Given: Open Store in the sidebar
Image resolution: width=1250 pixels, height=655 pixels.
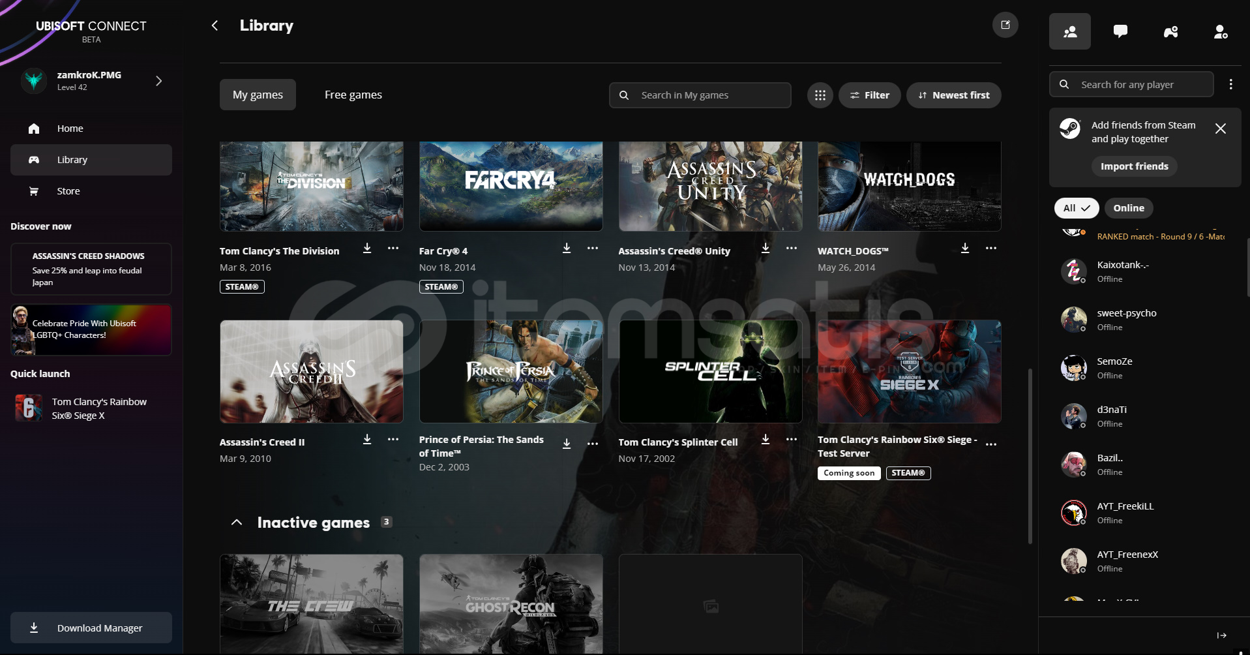Looking at the screenshot, I should click(91, 191).
